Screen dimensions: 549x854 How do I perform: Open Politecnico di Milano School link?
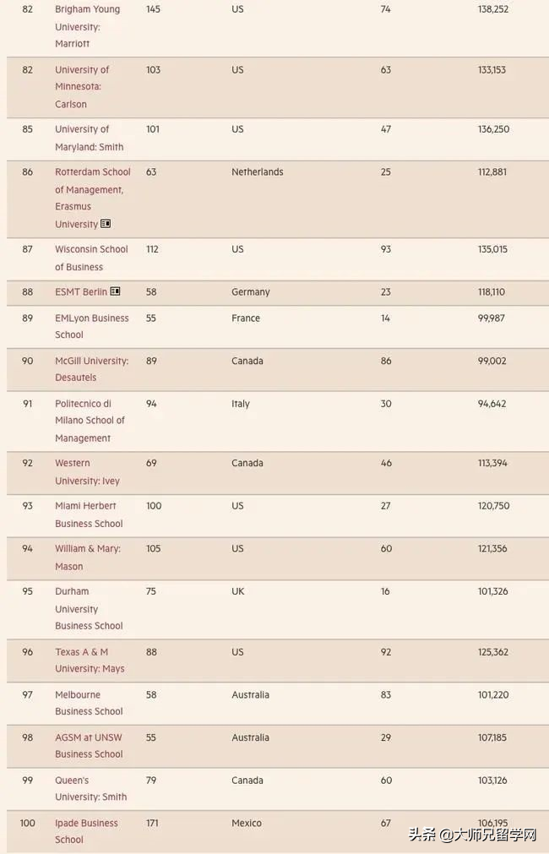click(90, 421)
